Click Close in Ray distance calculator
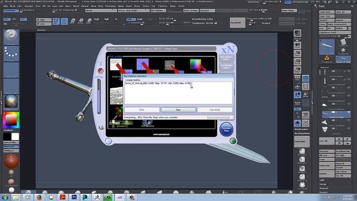The width and height of the screenshot is (357, 201). [142, 110]
